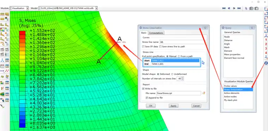Jump to the last frame
The height and width of the screenshot is (131, 268).
point(239,8)
